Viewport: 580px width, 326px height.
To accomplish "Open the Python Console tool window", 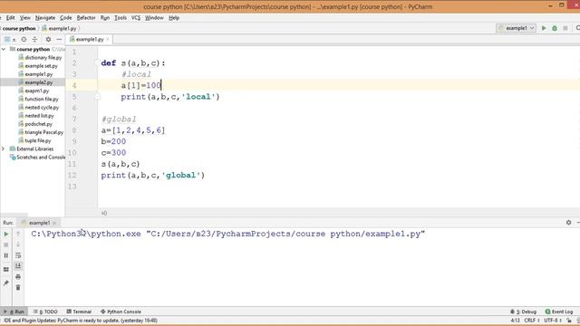I will (x=121, y=312).
